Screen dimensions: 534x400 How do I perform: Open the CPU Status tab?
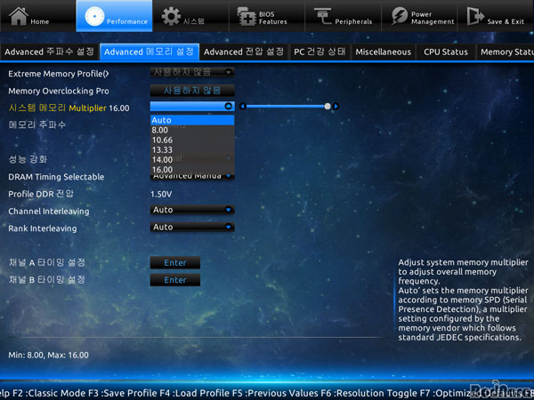(x=445, y=52)
